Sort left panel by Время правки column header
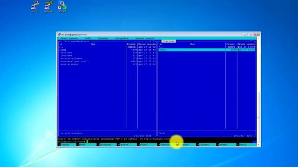 [147, 44]
